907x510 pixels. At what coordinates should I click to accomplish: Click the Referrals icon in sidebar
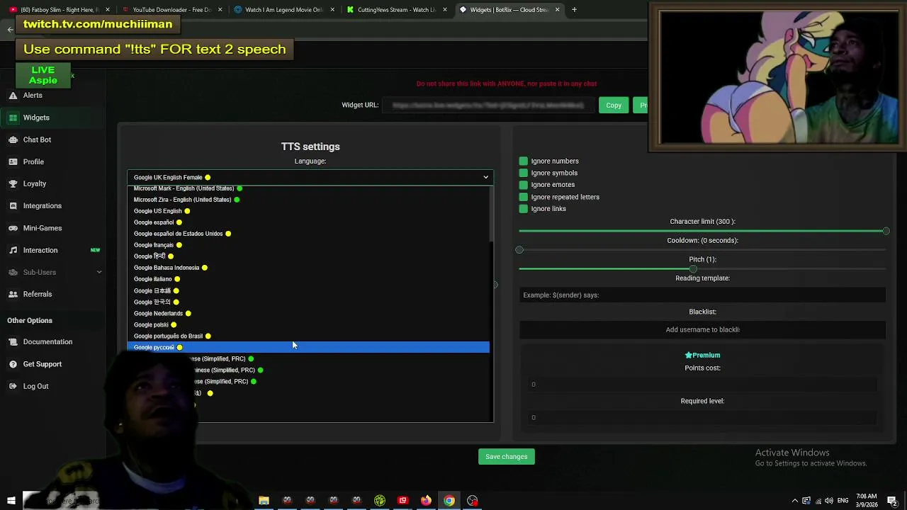[x=13, y=294]
